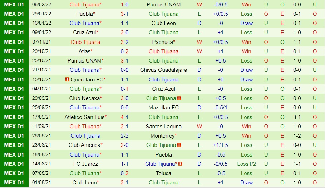Click the red card icon beside Queretaro FC

tap(67, 79)
